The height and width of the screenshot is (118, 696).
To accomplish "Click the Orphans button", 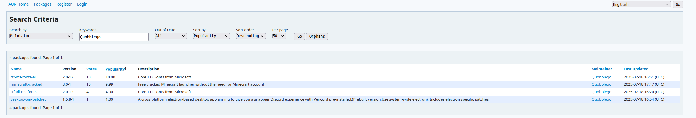I will tap(317, 36).
